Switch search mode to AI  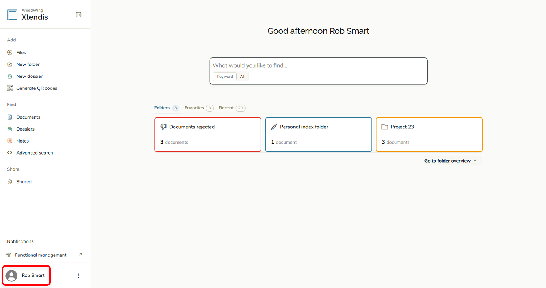pyautogui.click(x=242, y=76)
